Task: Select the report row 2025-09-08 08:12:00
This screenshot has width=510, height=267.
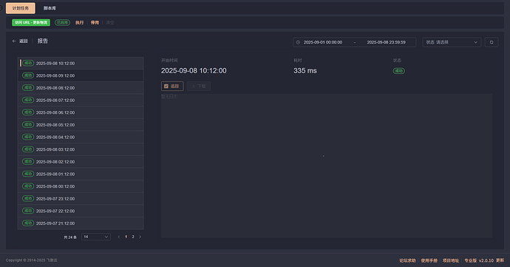Action: [x=81, y=88]
